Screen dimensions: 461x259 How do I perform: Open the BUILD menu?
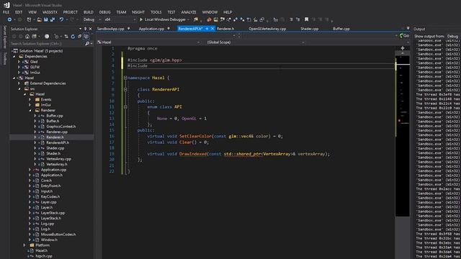(88, 12)
